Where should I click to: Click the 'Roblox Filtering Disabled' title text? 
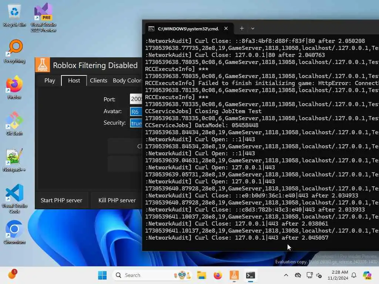(95, 65)
